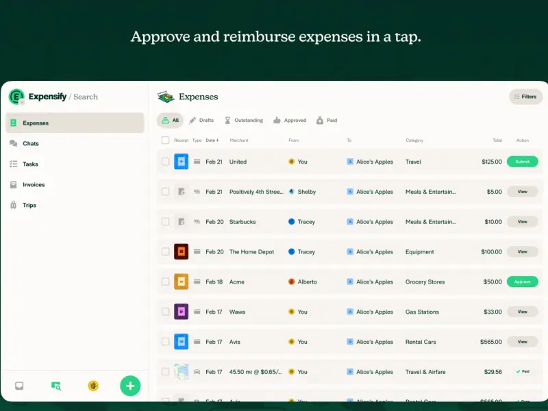Open The Home Depot receipt thumbnail

pos(181,251)
